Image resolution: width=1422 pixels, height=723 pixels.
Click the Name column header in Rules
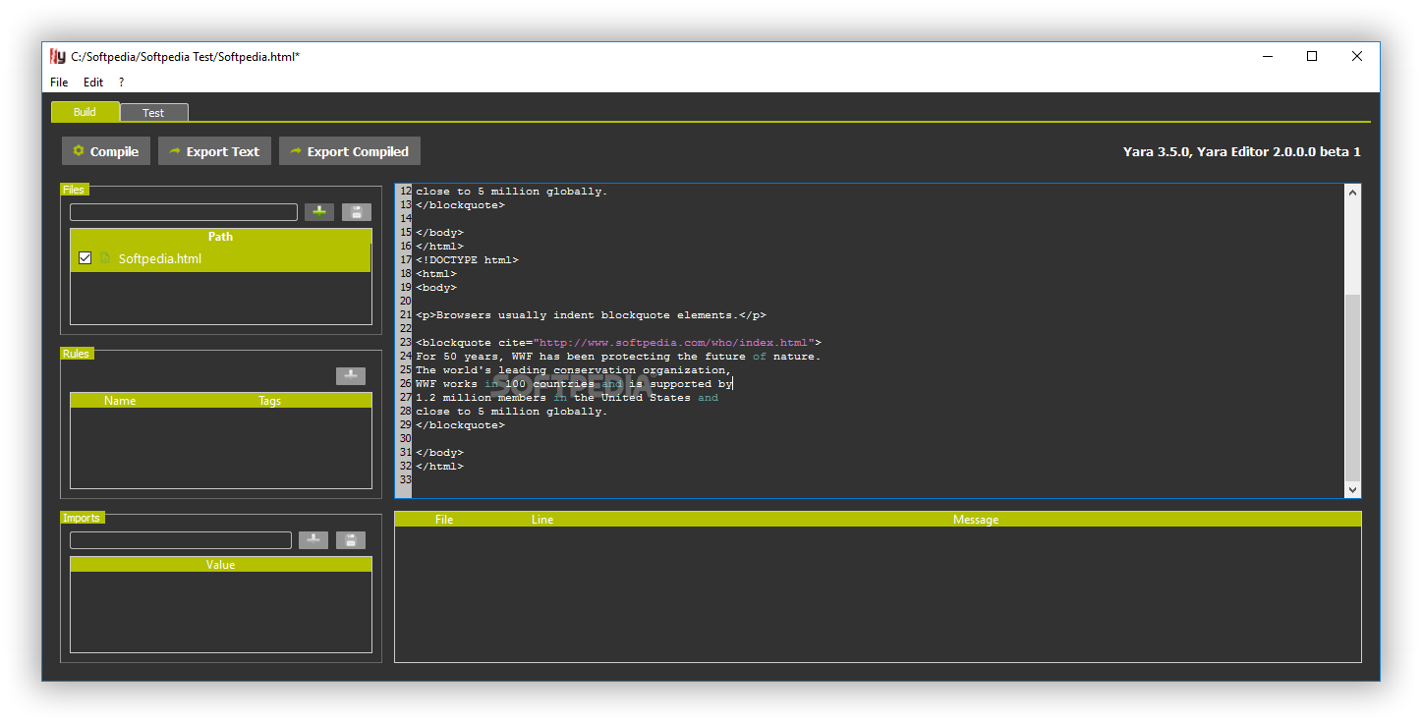point(120,400)
